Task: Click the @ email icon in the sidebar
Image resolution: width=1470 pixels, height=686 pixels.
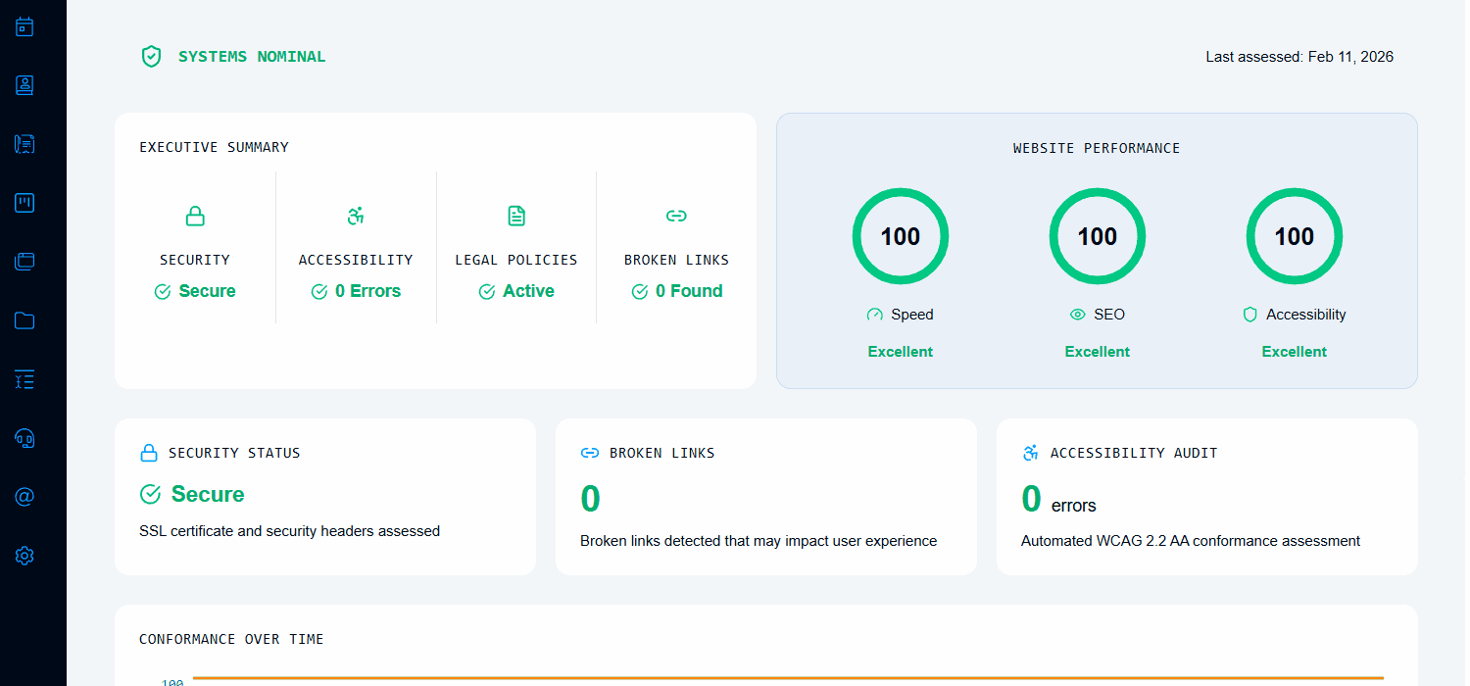Action: (x=24, y=497)
